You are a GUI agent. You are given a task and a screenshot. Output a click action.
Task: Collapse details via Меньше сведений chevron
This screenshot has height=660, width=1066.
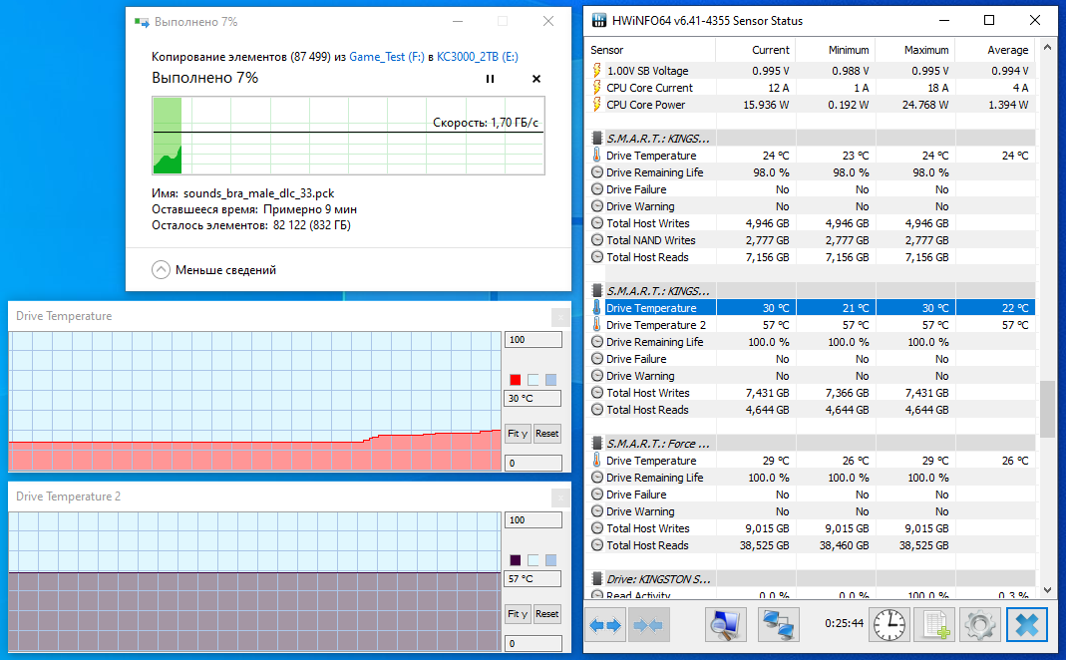162,270
